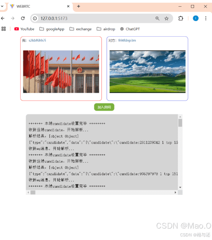Click the zoom magnifier icon in address bar
The width and height of the screenshot is (212, 240).
[157, 18]
